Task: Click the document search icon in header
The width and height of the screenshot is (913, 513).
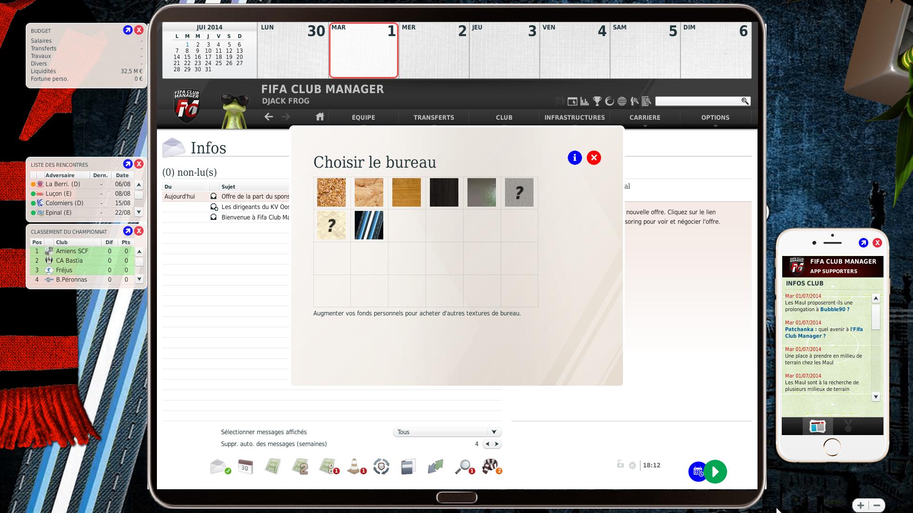Action: click(646, 101)
